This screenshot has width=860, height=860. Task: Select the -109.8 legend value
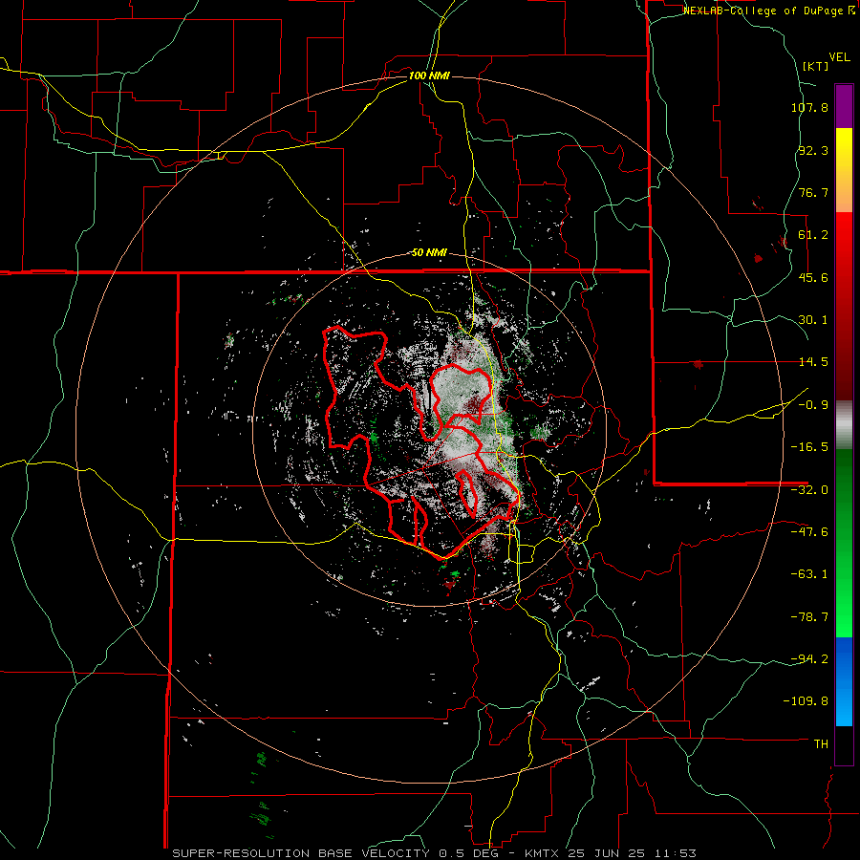[806, 701]
